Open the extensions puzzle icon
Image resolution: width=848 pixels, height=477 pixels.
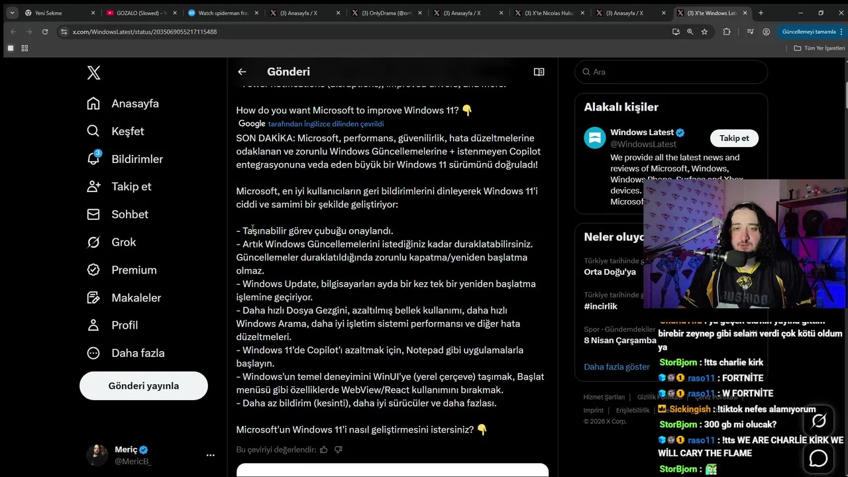tap(727, 31)
